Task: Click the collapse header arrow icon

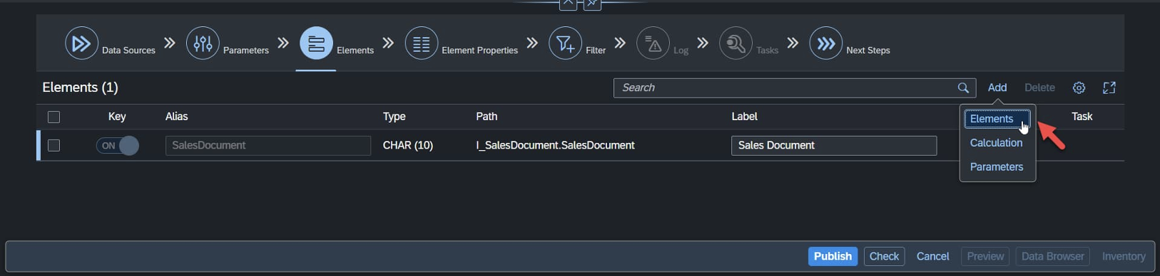Action: click(568, 4)
